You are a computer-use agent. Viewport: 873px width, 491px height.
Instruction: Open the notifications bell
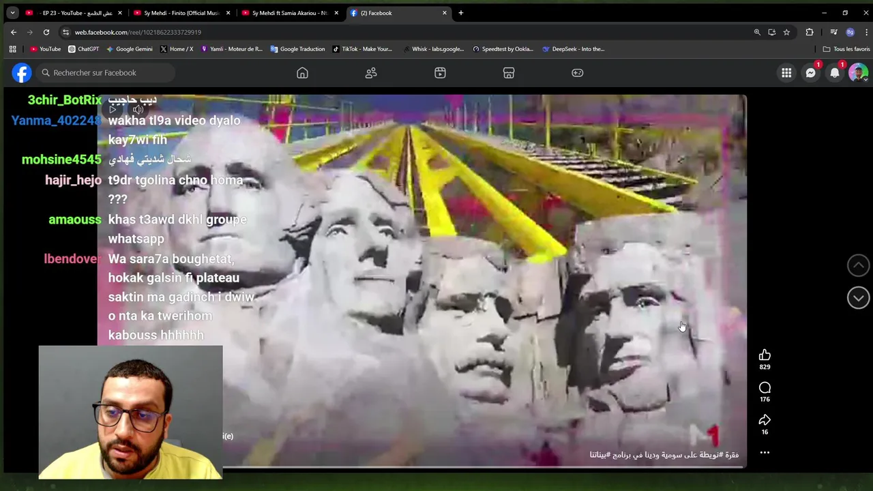835,73
